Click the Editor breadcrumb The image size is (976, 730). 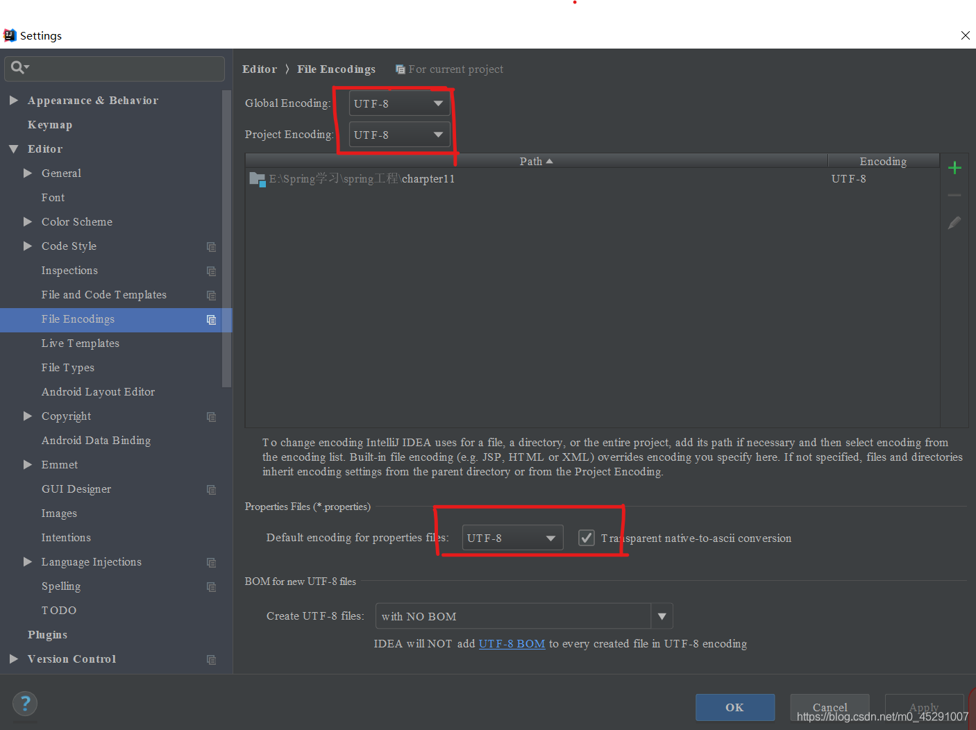260,69
